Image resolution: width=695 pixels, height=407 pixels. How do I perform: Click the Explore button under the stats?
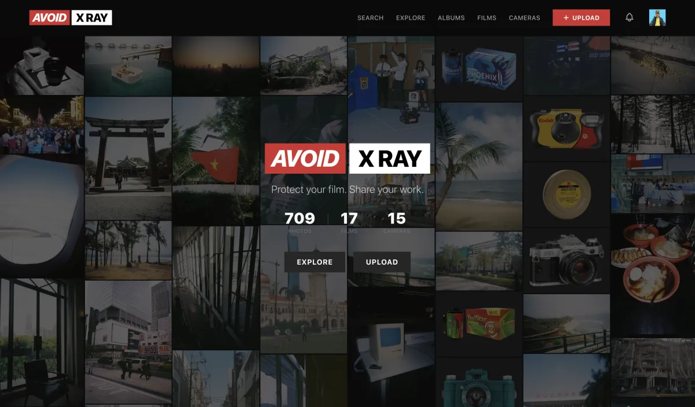coord(314,262)
